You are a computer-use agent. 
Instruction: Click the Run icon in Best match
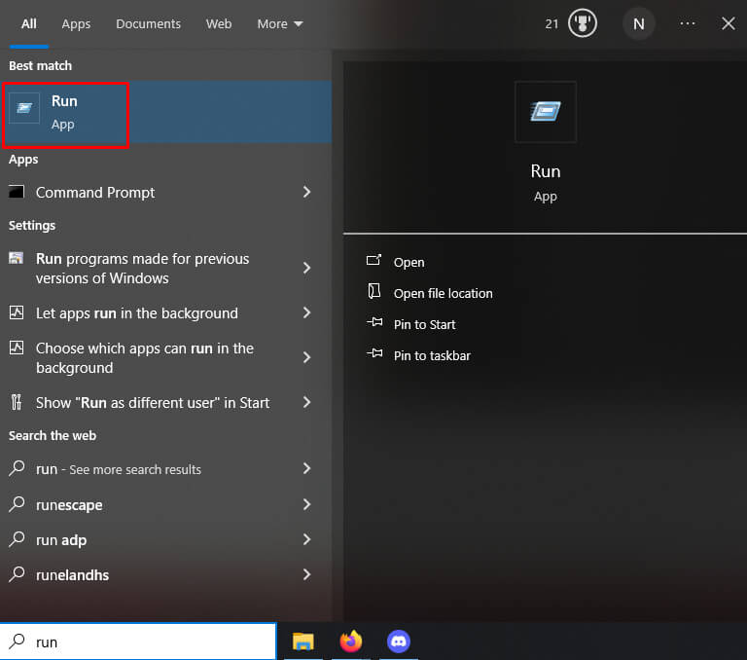pyautogui.click(x=24, y=108)
